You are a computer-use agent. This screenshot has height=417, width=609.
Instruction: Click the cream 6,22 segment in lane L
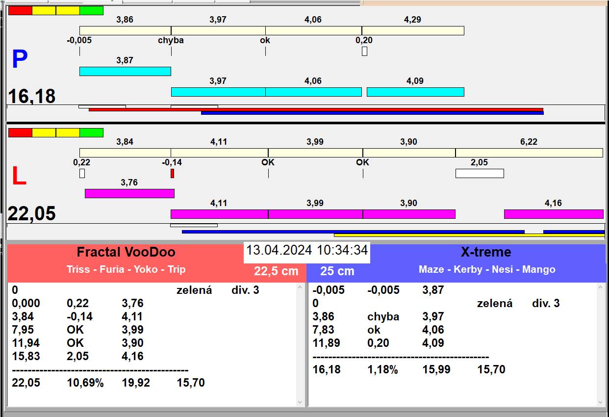[x=529, y=153]
